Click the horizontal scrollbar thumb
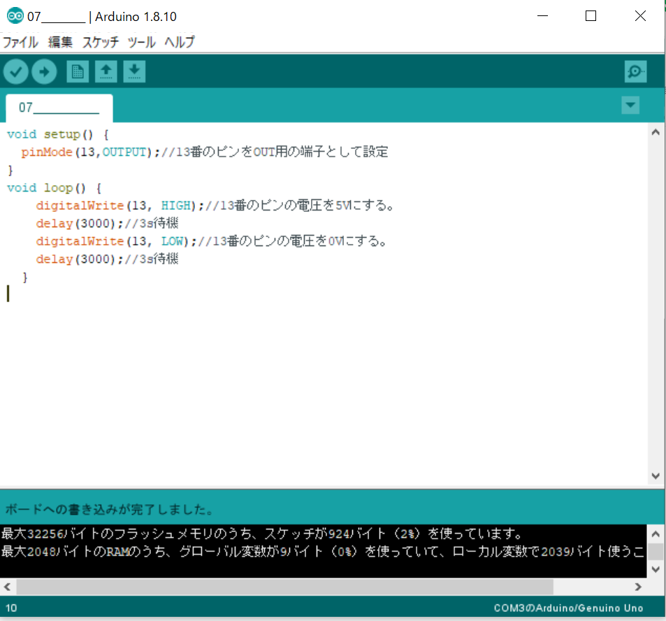Screen dimensions: 666x621 (x=284, y=587)
